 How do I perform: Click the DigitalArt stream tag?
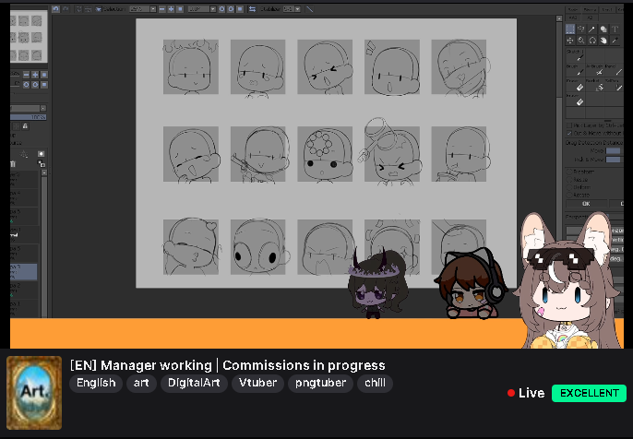coord(194,383)
